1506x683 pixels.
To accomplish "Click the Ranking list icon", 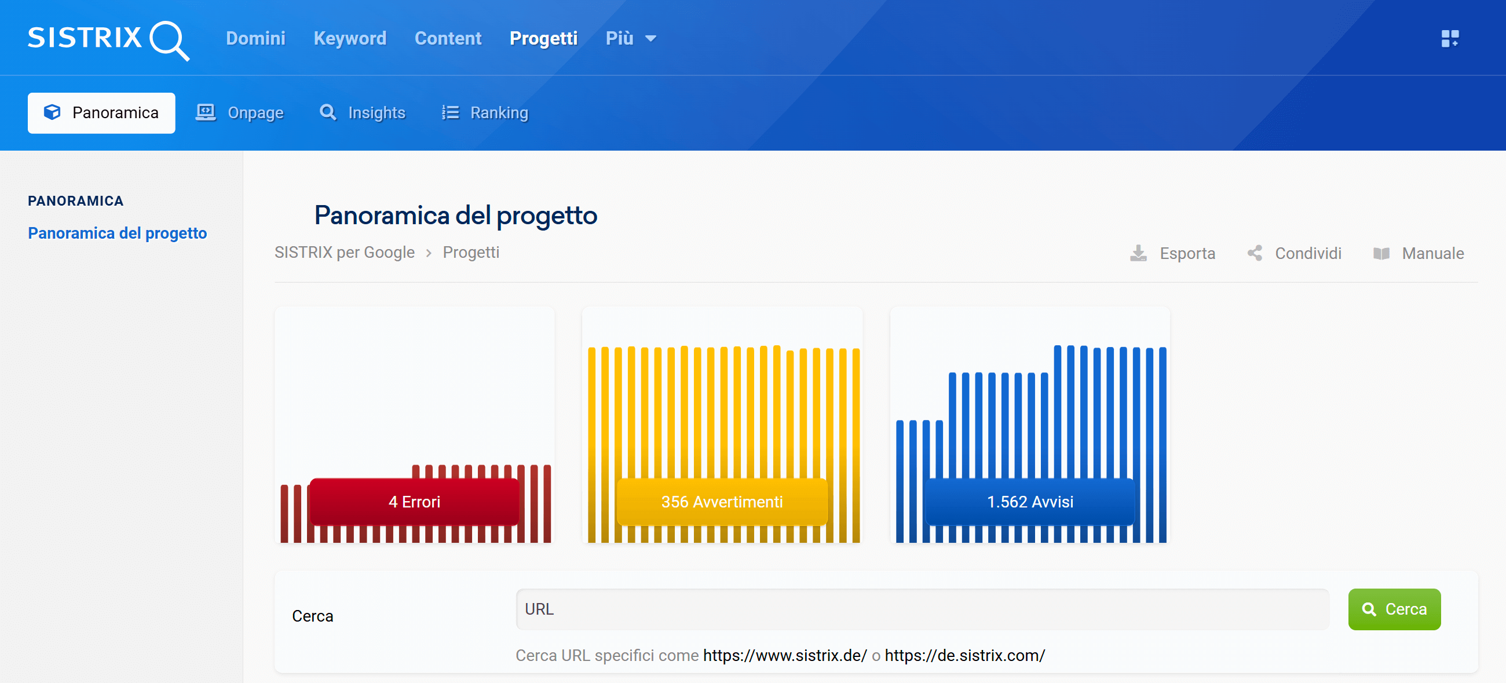I will tap(450, 112).
